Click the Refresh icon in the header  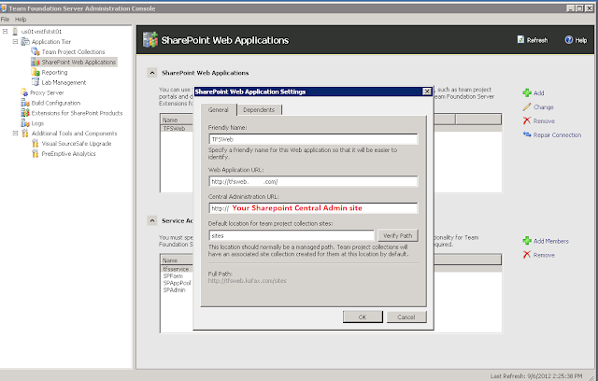[520, 39]
